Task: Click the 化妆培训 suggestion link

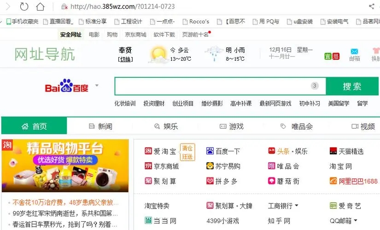Action: pyautogui.click(x=125, y=103)
